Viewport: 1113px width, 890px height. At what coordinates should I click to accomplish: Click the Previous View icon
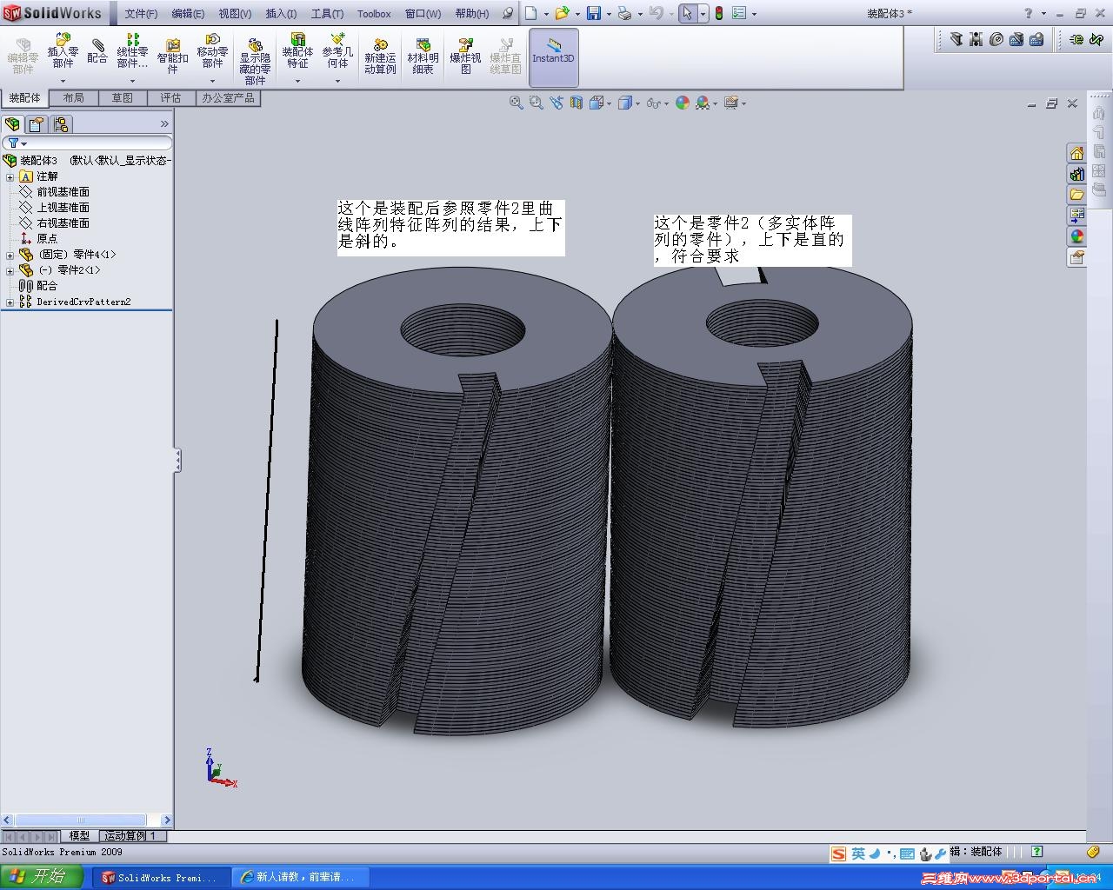coord(556,103)
